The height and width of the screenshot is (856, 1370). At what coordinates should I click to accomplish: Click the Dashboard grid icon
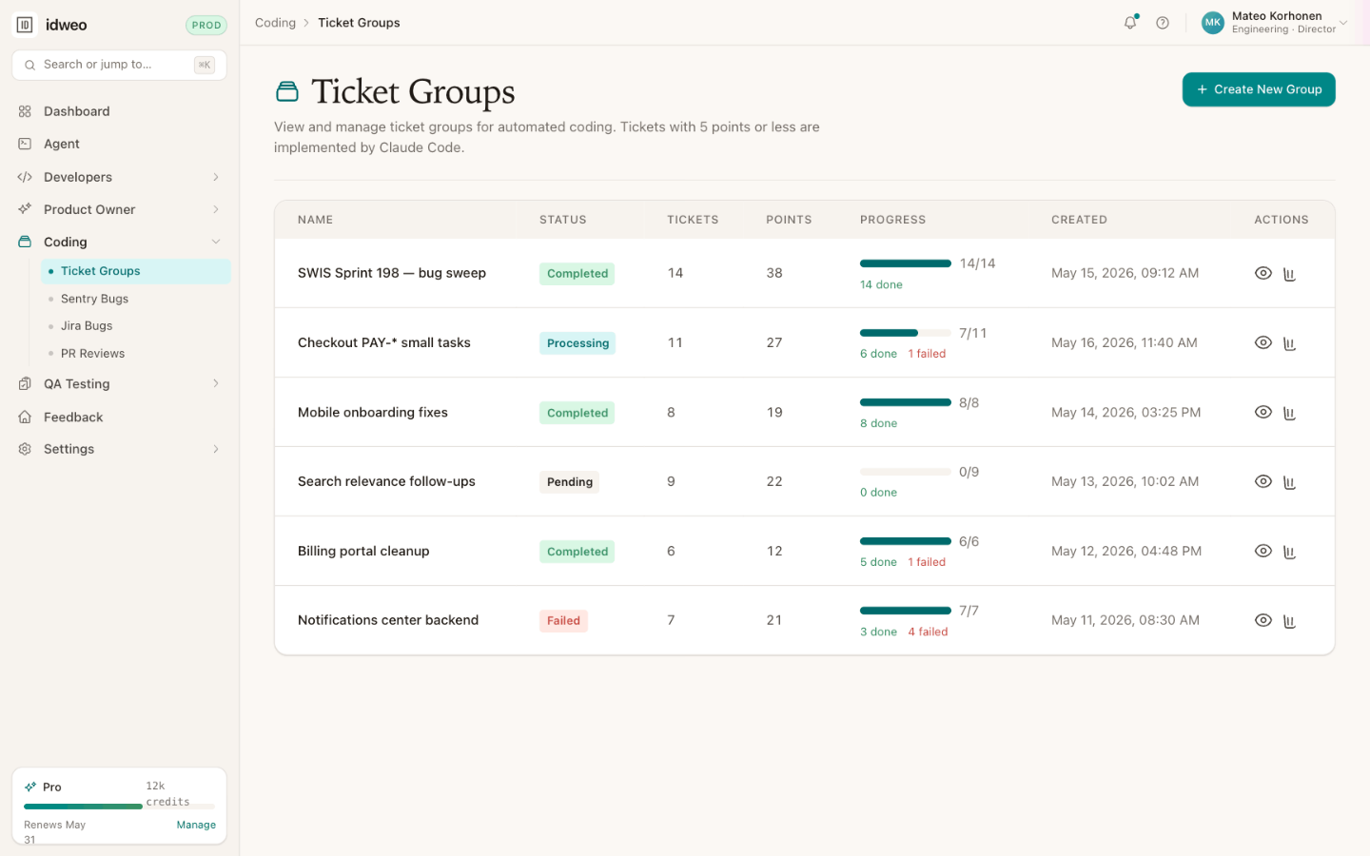(x=25, y=111)
